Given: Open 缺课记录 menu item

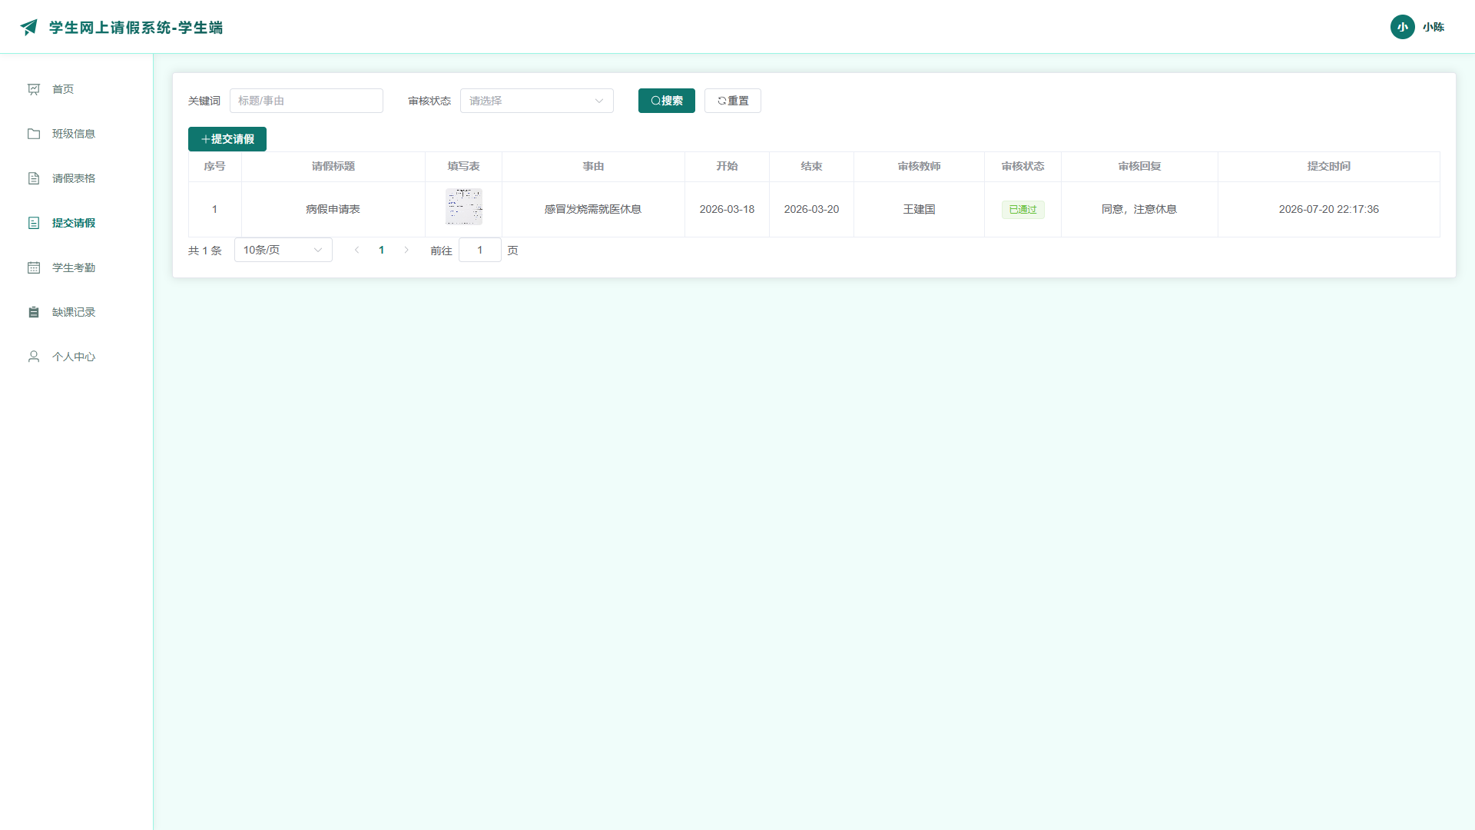Looking at the screenshot, I should 77,312.
